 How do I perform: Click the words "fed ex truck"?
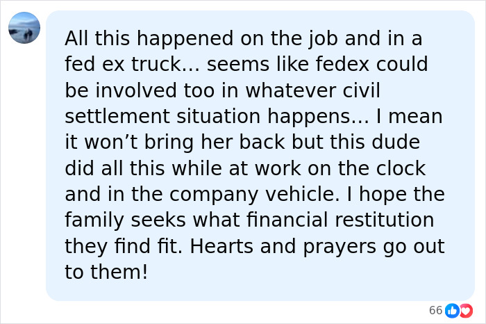120,64
